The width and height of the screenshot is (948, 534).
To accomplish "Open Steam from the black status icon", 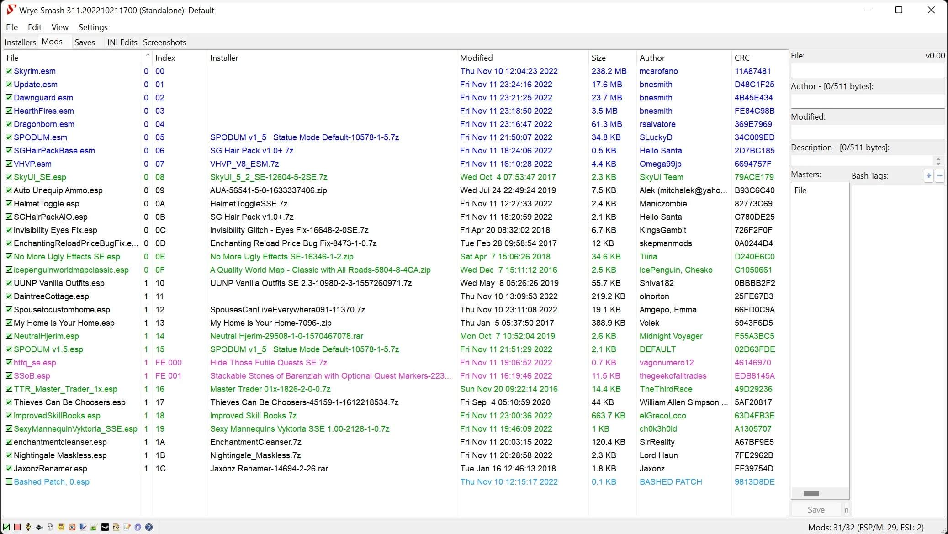I will click(x=105, y=527).
